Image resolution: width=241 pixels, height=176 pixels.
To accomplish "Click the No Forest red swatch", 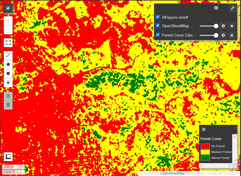I will coord(205,146).
